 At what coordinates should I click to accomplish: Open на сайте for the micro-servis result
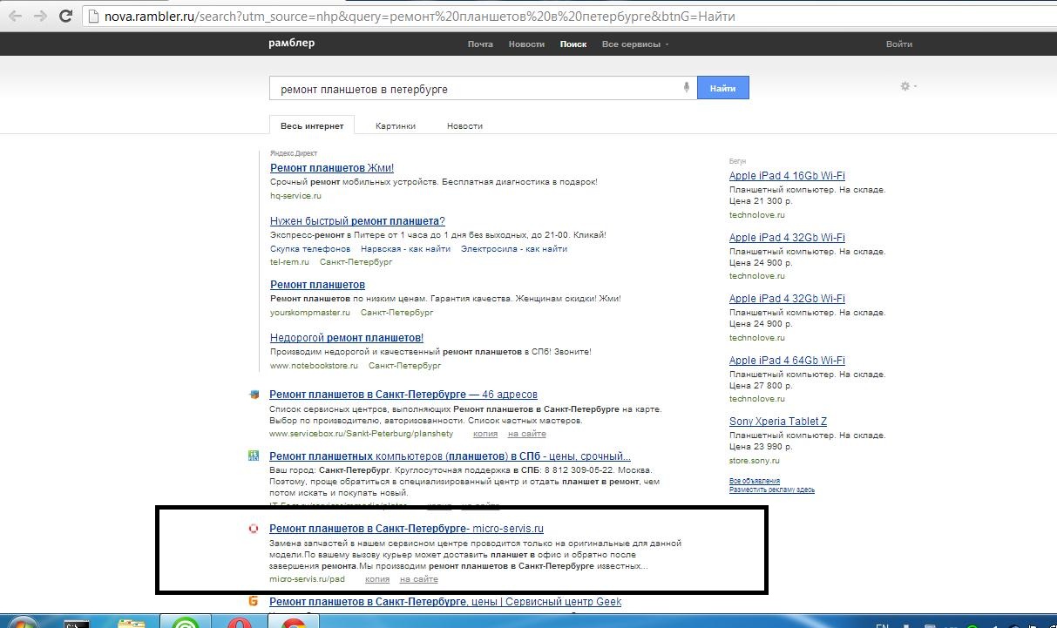(x=419, y=579)
